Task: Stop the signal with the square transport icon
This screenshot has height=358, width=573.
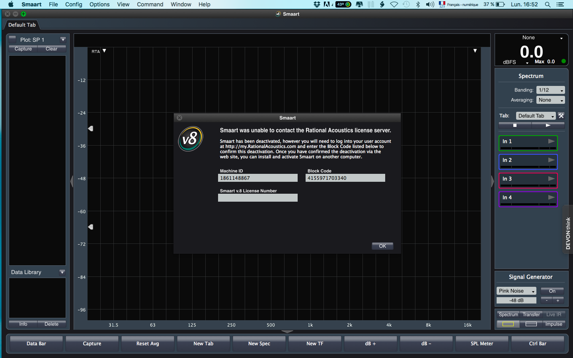Action: [x=515, y=125]
